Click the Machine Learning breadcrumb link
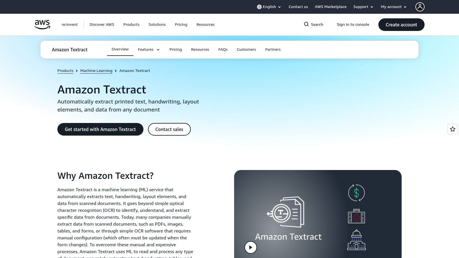 tap(96, 71)
